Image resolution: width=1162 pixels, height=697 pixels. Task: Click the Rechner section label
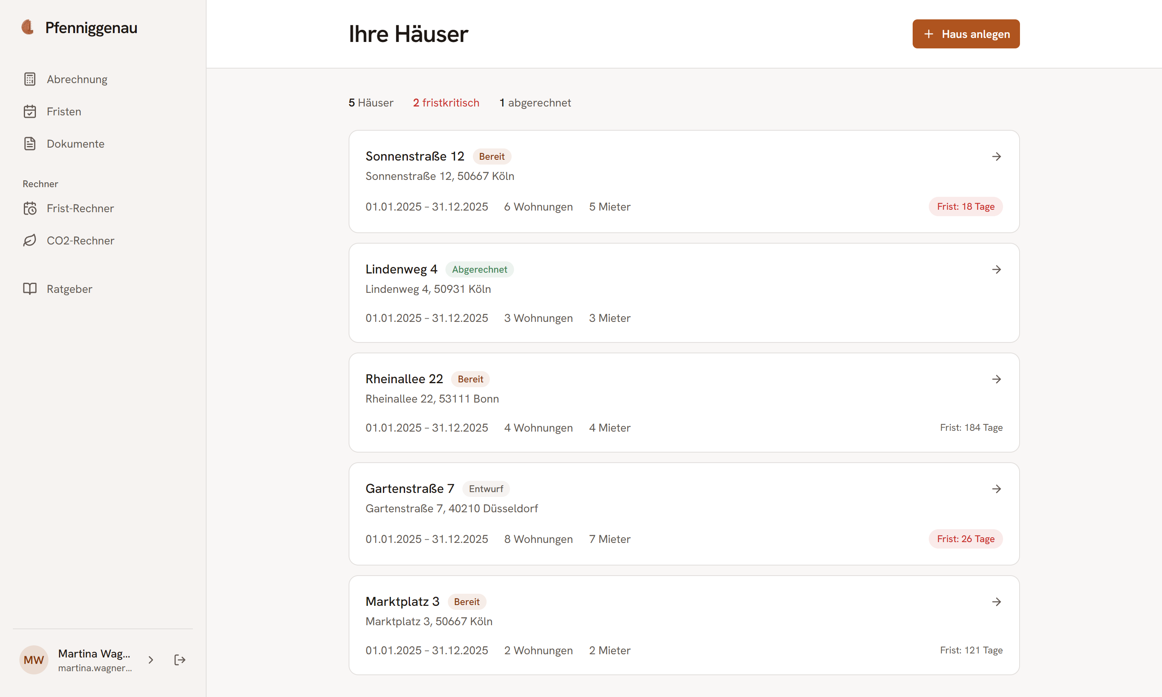pos(40,184)
